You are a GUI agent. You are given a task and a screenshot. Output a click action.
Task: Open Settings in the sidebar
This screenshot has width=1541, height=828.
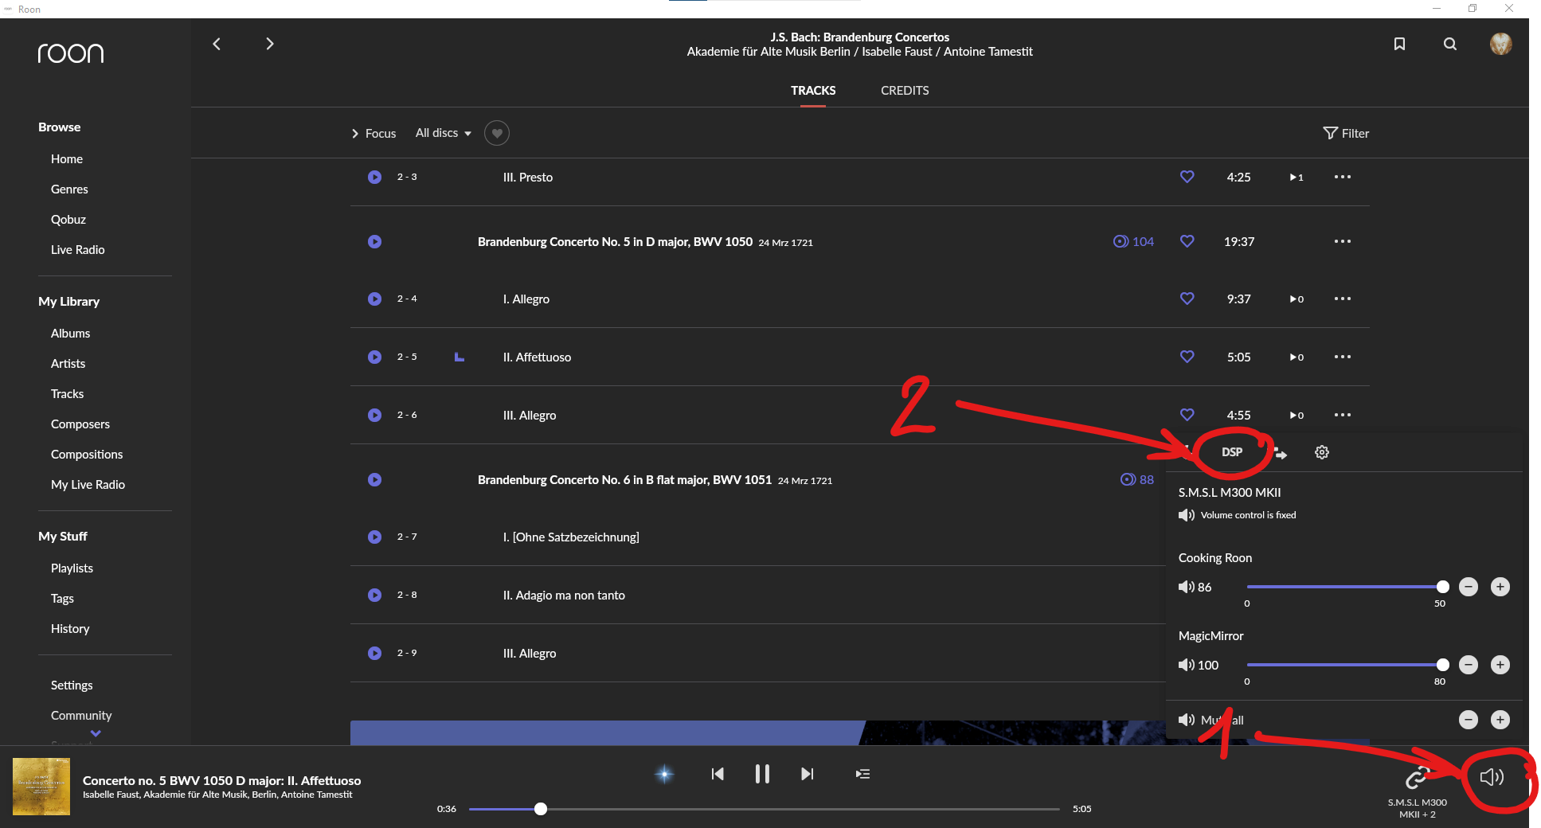click(72, 685)
